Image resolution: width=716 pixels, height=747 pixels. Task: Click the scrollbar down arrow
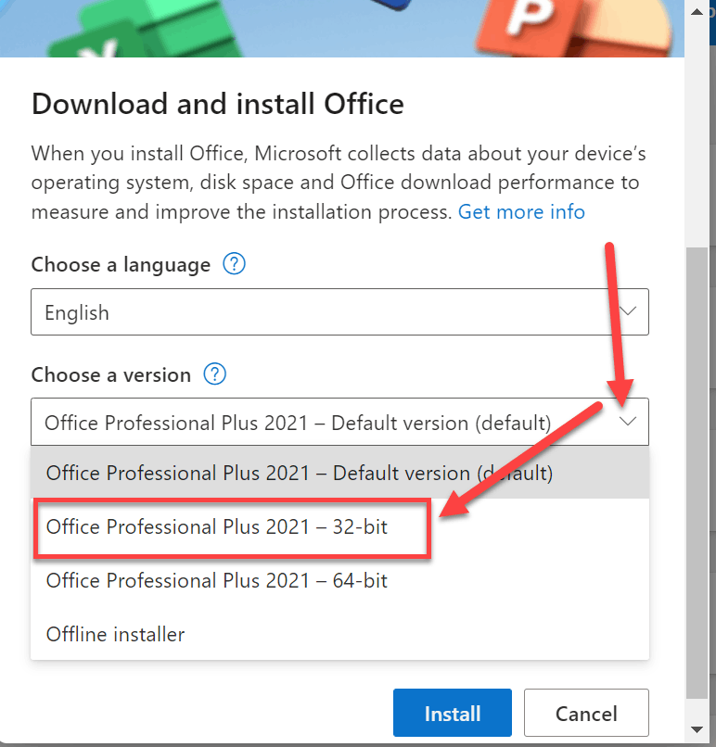pos(697,729)
